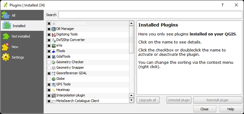Click the Close button at bottom
This screenshot has width=244, height=114.
click(205, 109)
